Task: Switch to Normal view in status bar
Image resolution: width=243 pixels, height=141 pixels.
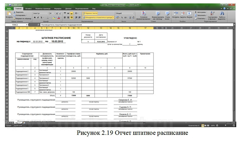Action: (203, 126)
